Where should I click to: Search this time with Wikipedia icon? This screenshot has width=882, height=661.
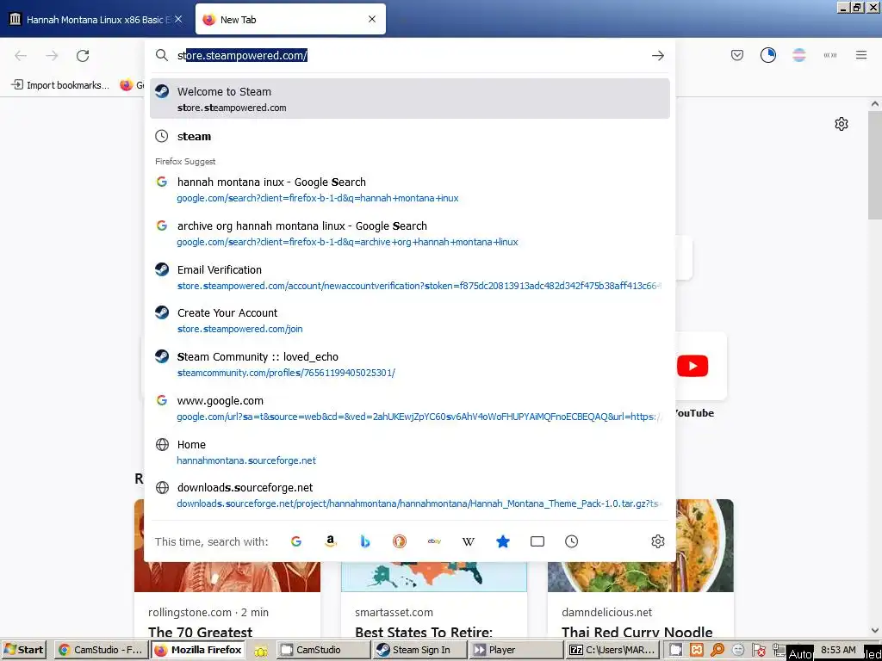[468, 541]
